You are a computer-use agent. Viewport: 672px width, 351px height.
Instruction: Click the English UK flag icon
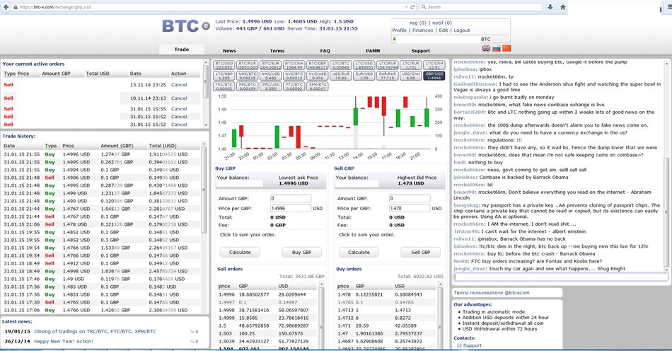tap(486, 48)
